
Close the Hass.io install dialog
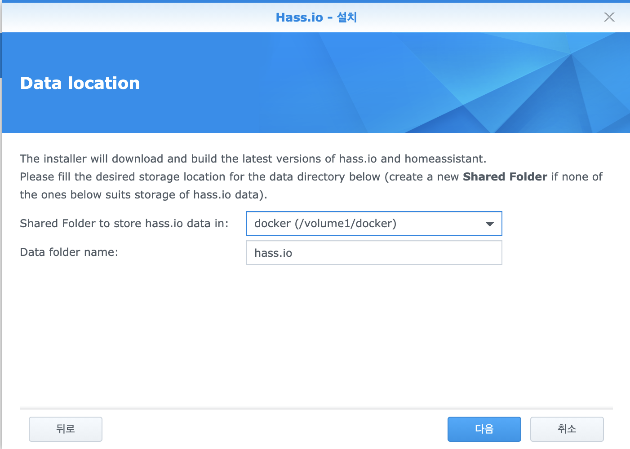click(x=609, y=17)
